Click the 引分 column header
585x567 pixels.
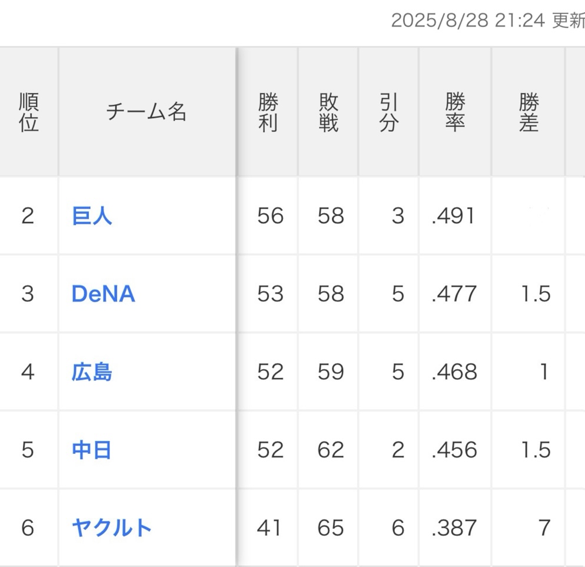388,112
